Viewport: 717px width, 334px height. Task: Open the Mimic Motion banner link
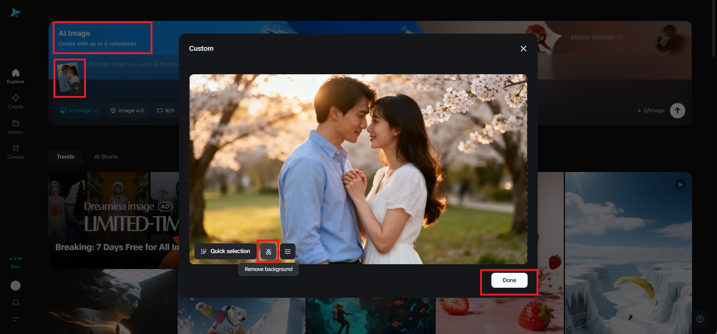pos(596,37)
